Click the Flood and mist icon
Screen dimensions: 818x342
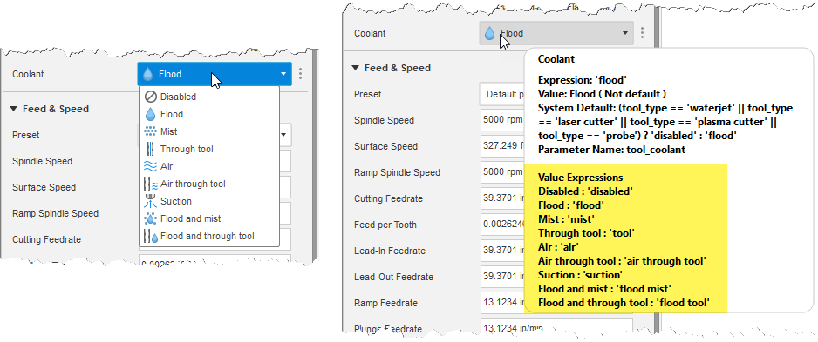(150, 218)
